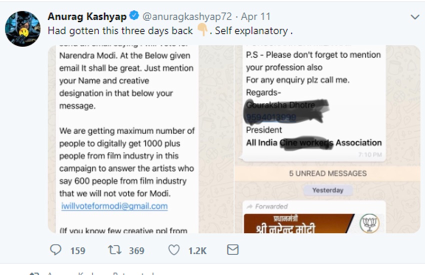Click the 369 retweet count
The image size is (425, 275).
click(136, 250)
